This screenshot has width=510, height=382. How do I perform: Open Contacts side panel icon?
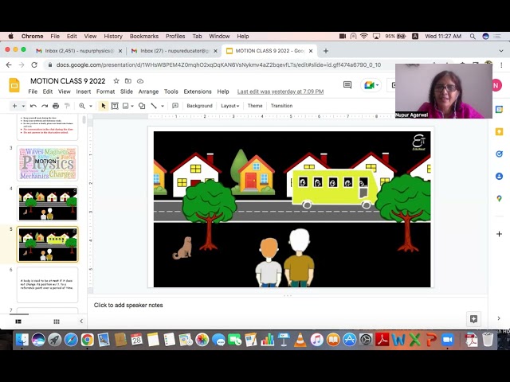coord(499,177)
